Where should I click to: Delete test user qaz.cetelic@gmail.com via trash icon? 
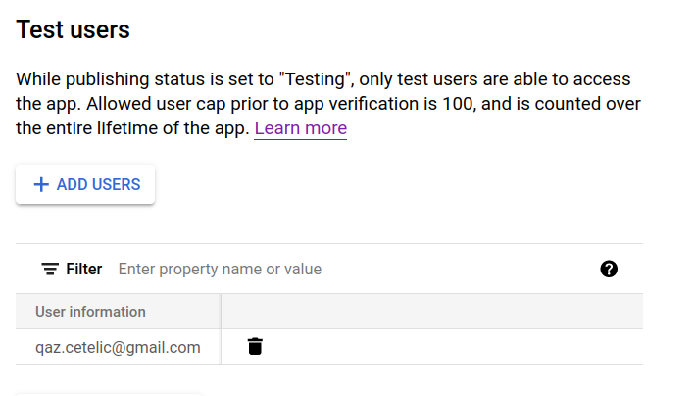(255, 346)
